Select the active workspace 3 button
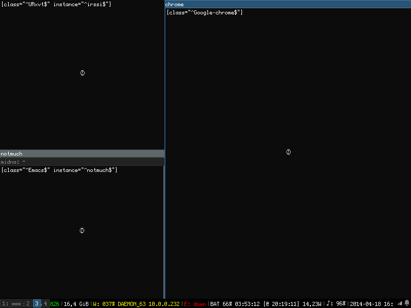 tap(37, 304)
